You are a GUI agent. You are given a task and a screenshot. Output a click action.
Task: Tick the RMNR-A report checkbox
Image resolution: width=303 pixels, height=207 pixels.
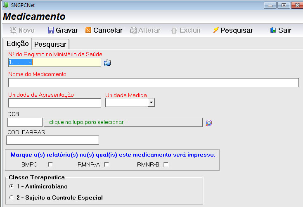click(x=107, y=164)
